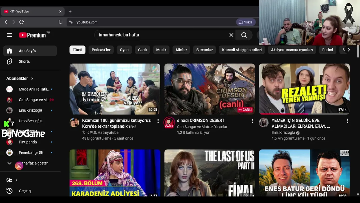Click Hatmyutube channel avatar
The image size is (360, 203).
[75, 123]
